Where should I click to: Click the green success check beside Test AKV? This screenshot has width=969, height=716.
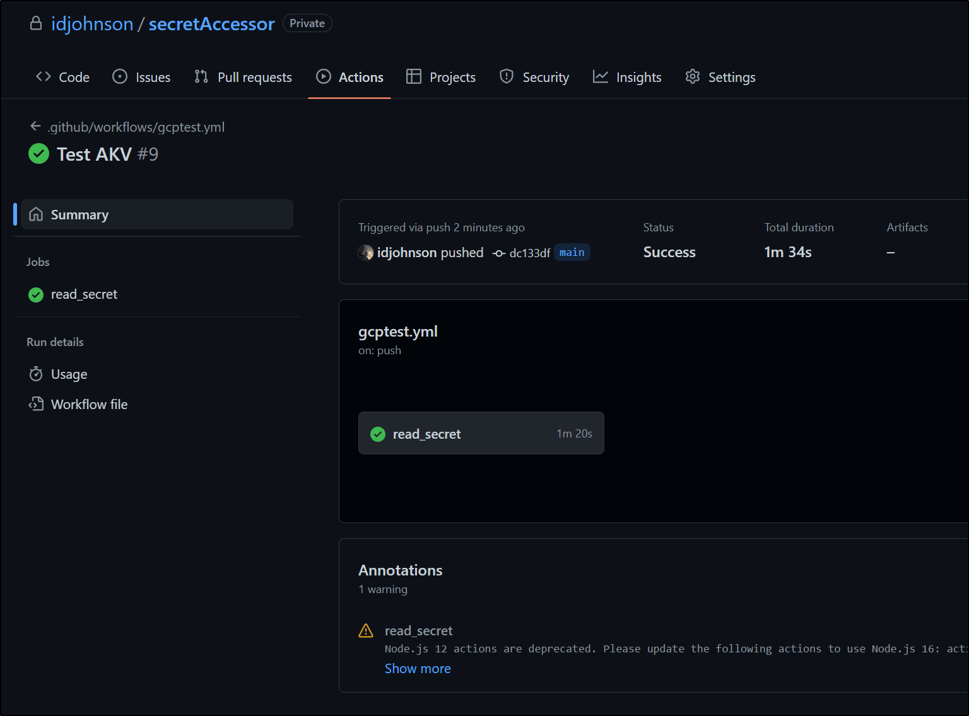39,154
